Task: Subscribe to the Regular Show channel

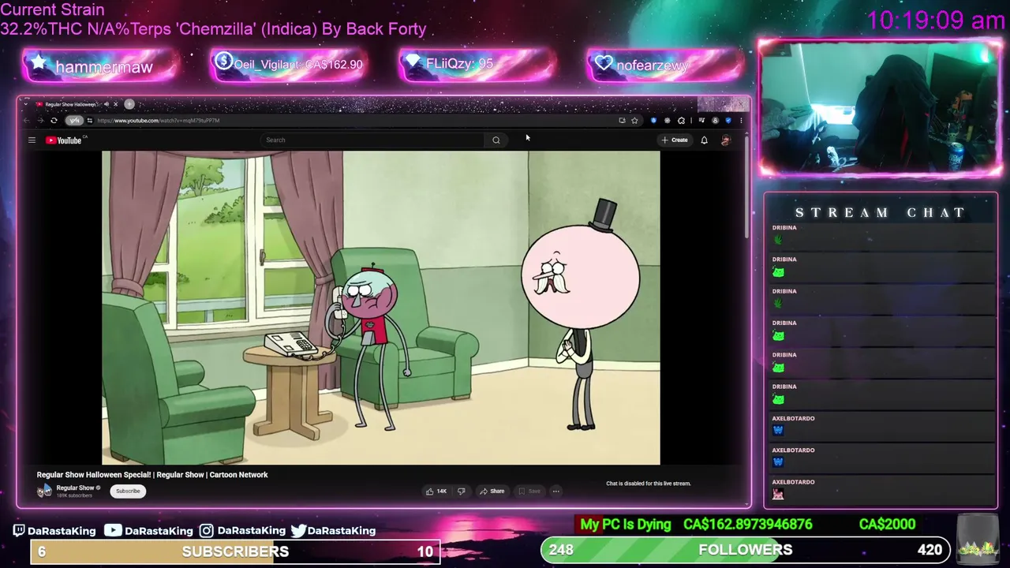Action: (x=128, y=491)
